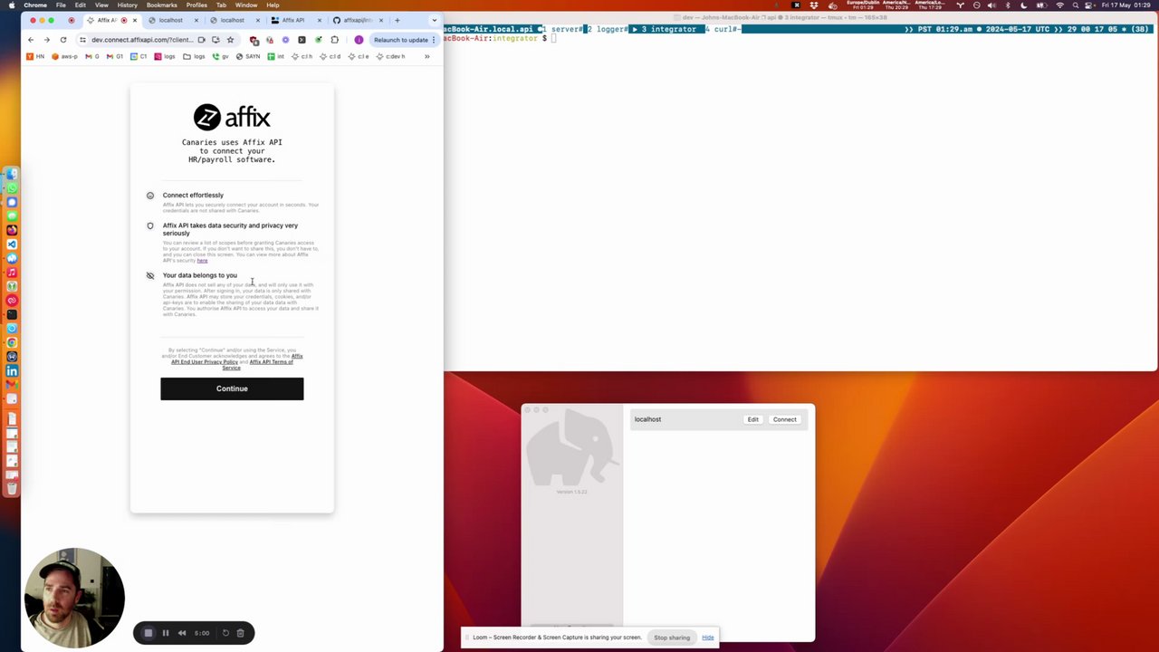The image size is (1159, 652).
Task: Expand the tab search dropdown
Action: 435,20
